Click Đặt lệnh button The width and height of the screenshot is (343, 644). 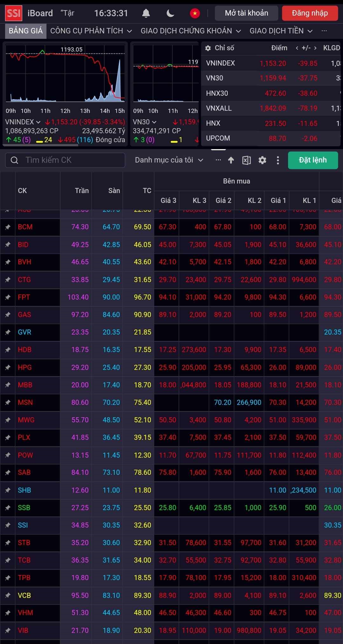pyautogui.click(x=313, y=160)
